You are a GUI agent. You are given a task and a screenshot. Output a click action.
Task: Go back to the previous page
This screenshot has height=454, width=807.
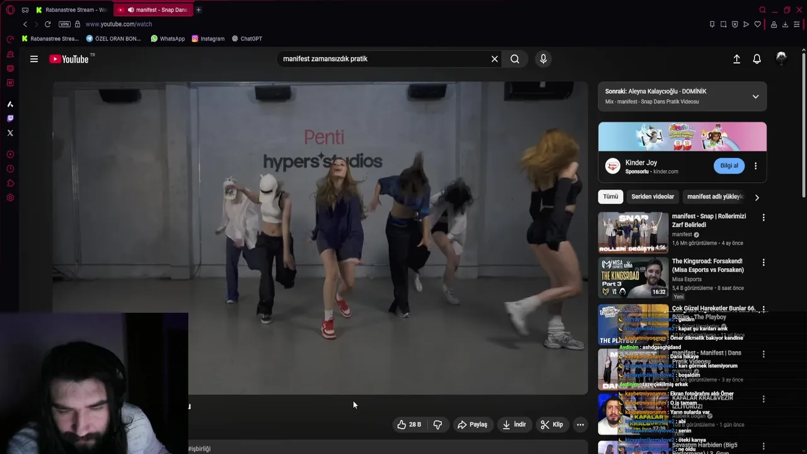(x=25, y=24)
